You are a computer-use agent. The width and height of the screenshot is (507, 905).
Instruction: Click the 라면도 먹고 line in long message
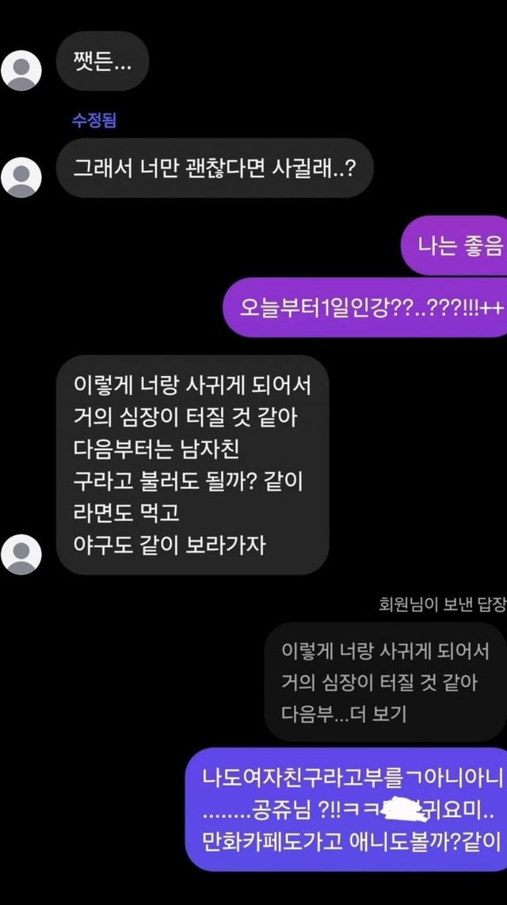pos(127,513)
